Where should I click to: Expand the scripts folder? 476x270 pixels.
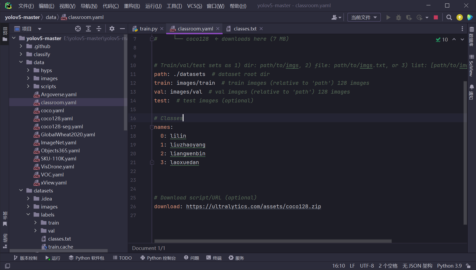[28, 86]
